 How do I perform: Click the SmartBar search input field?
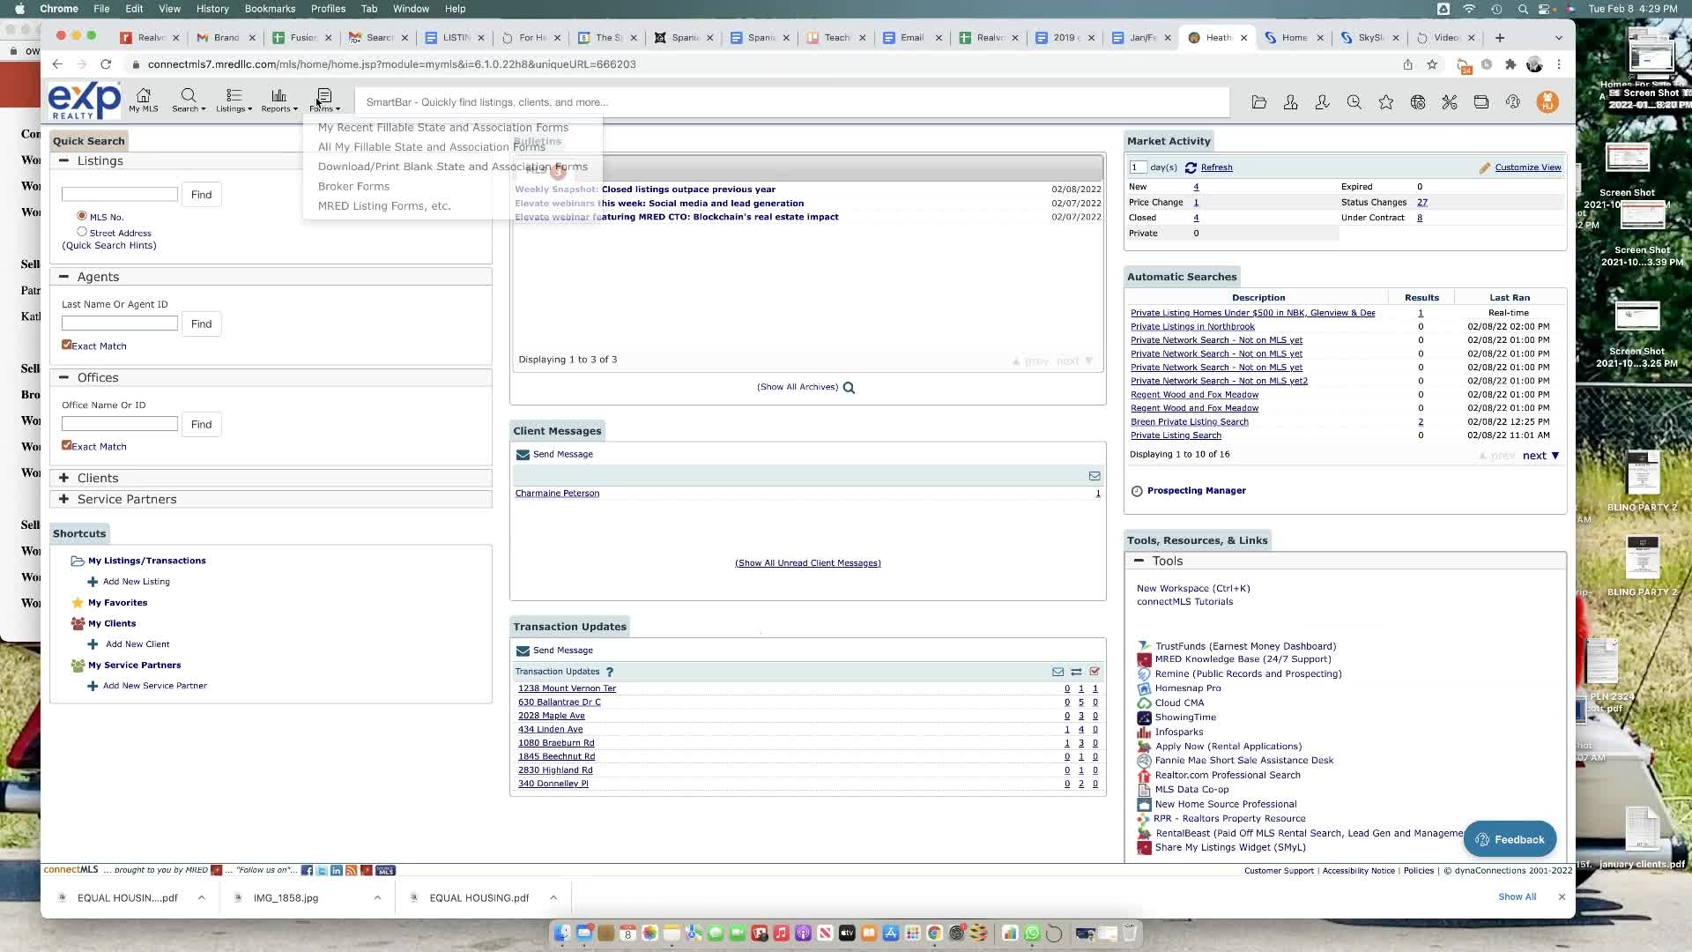point(790,102)
